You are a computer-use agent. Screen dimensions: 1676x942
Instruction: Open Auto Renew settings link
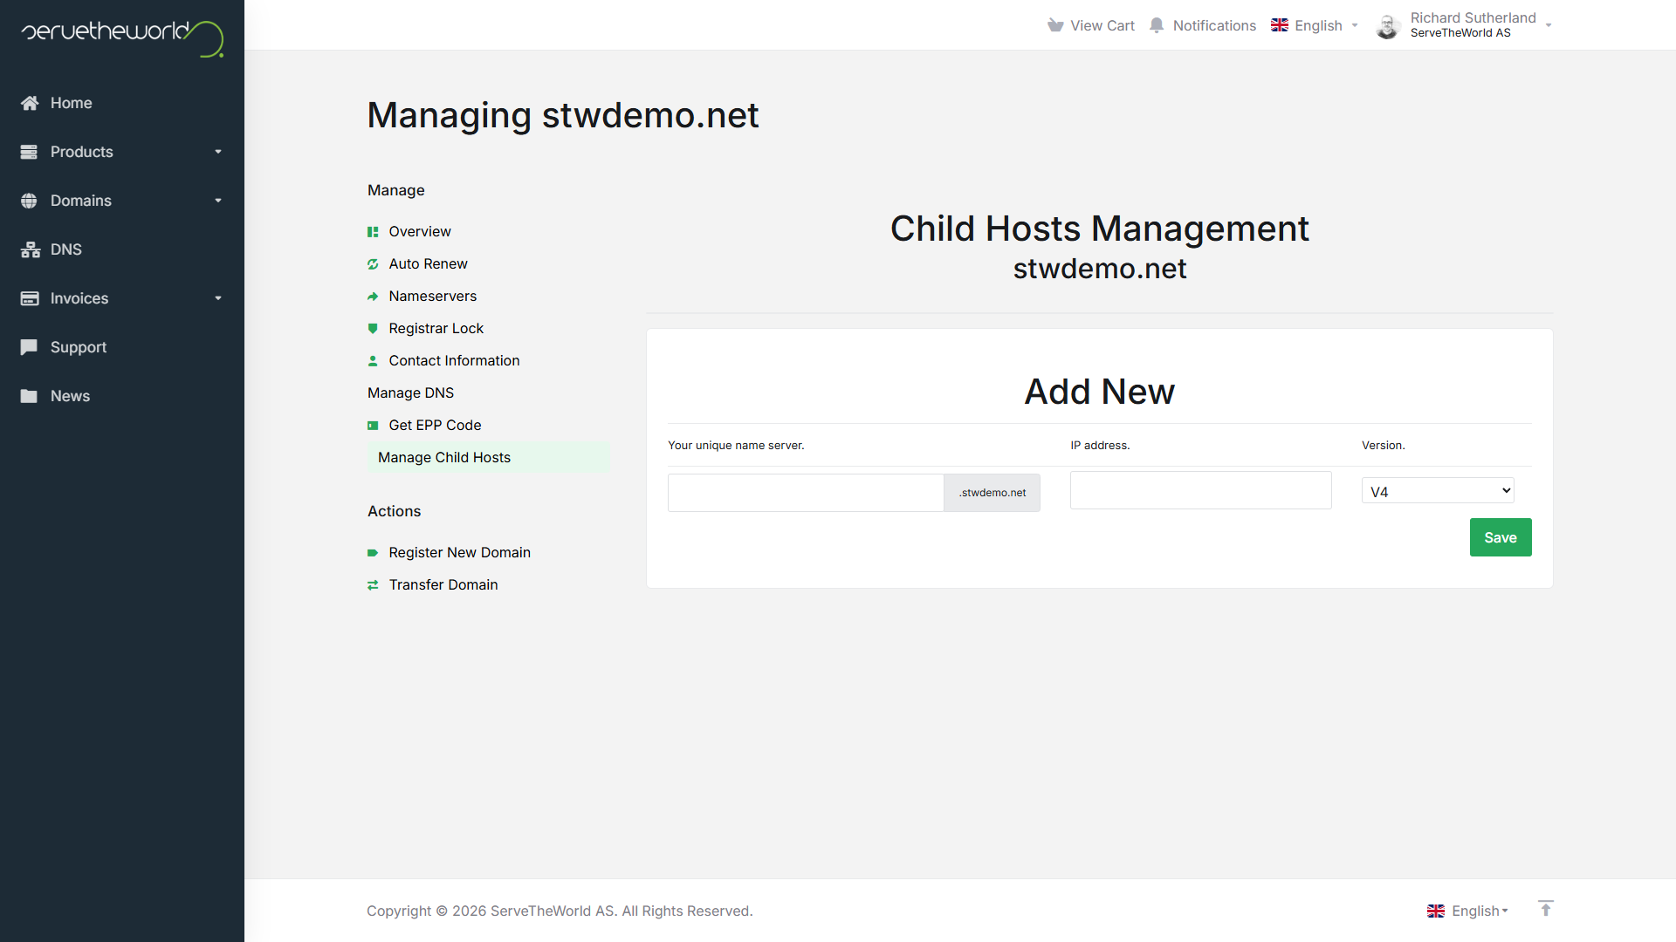coord(428,264)
